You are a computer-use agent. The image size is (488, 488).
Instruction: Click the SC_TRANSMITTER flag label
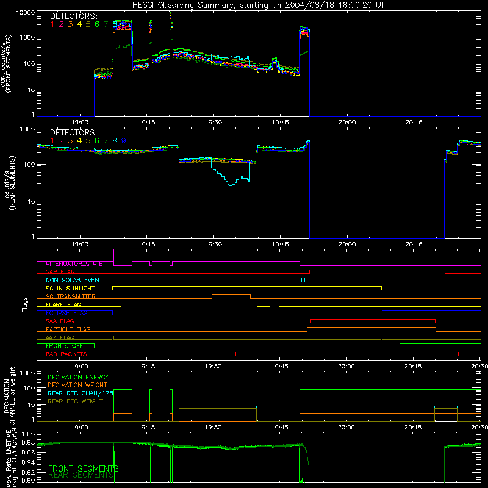(71, 296)
